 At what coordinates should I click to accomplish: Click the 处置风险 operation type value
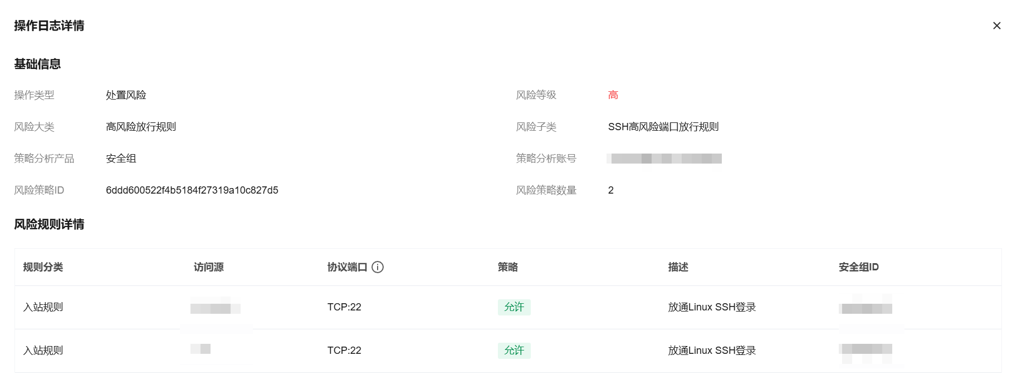point(126,95)
